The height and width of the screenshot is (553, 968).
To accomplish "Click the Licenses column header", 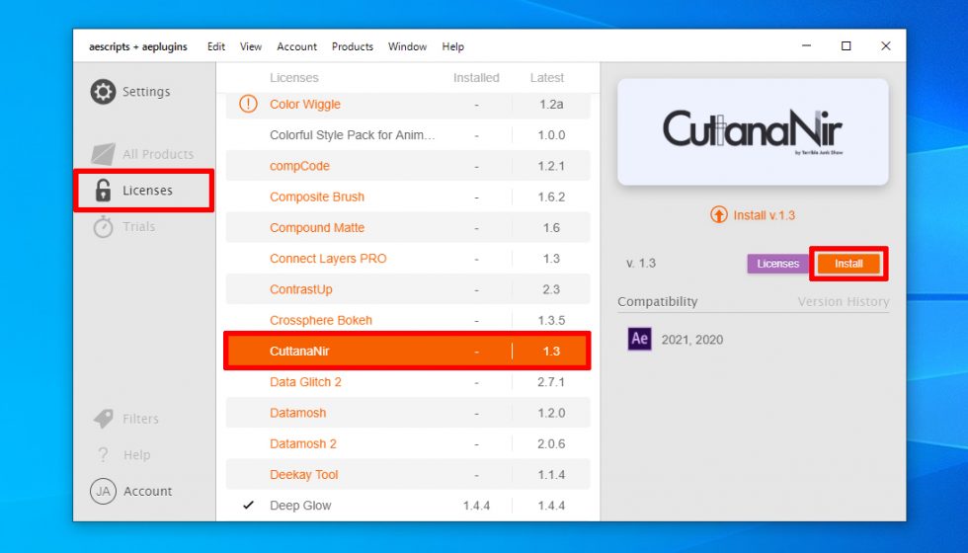I will (294, 78).
